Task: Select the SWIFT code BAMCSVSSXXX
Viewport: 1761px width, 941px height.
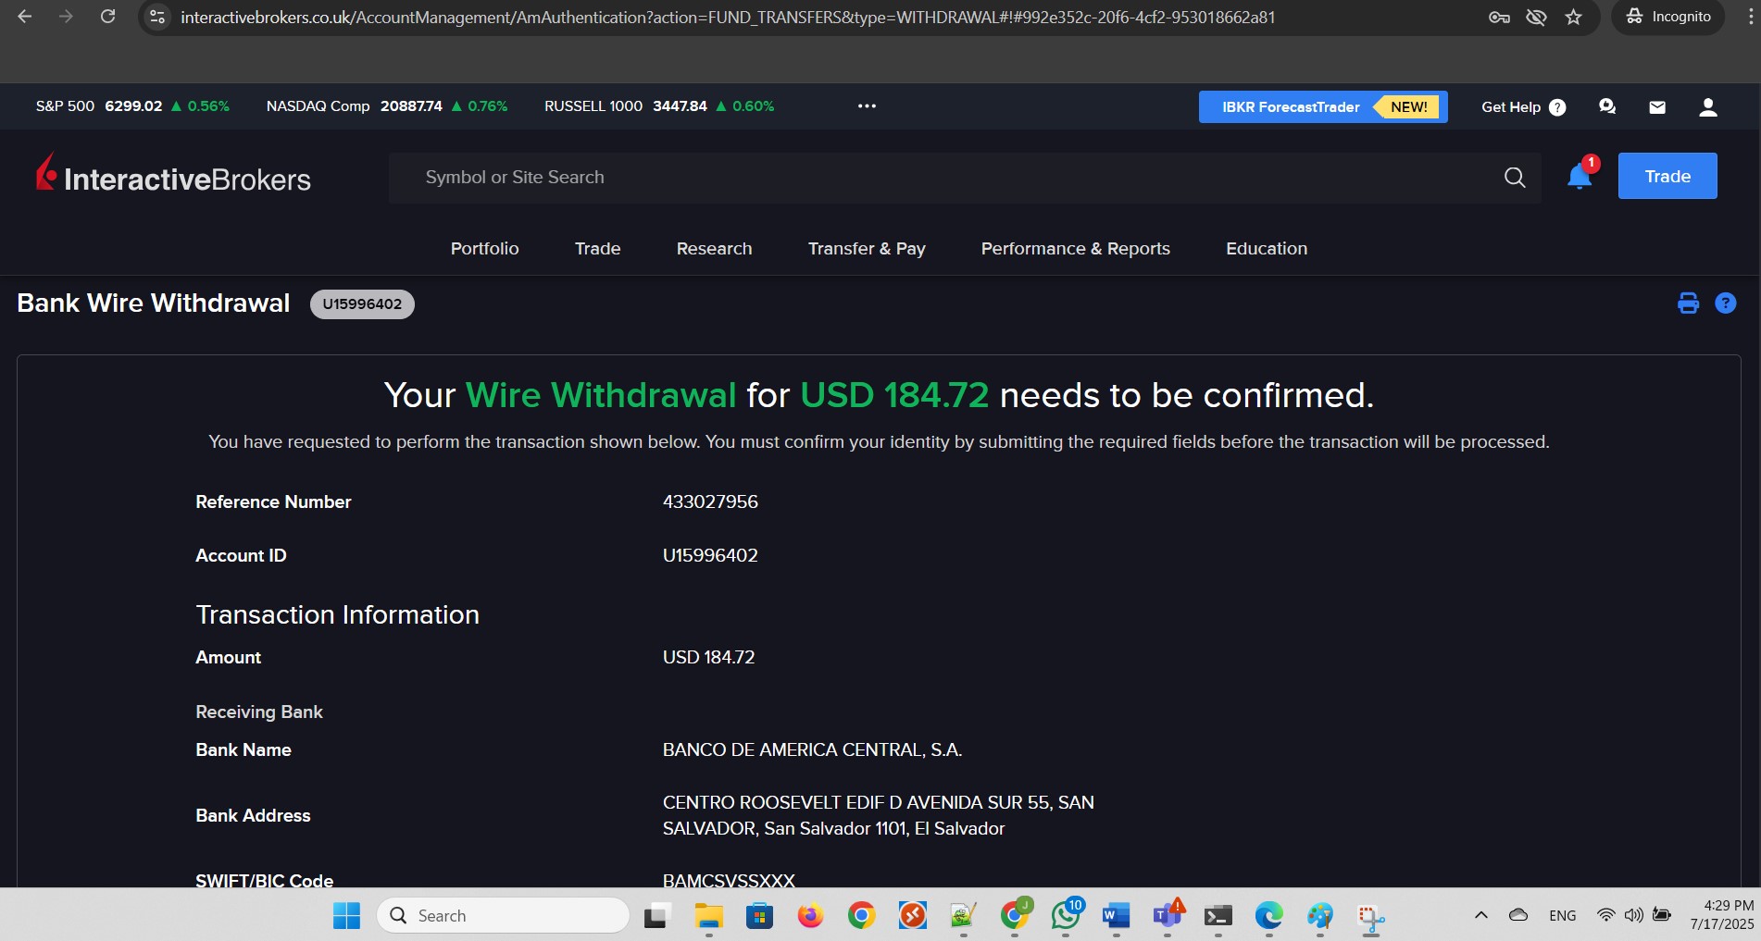Action: (x=729, y=880)
